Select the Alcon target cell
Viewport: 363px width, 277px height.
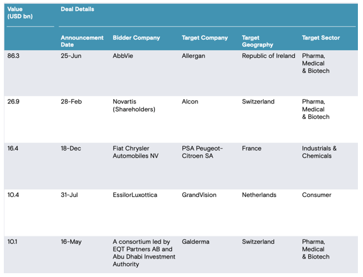pos(190,102)
